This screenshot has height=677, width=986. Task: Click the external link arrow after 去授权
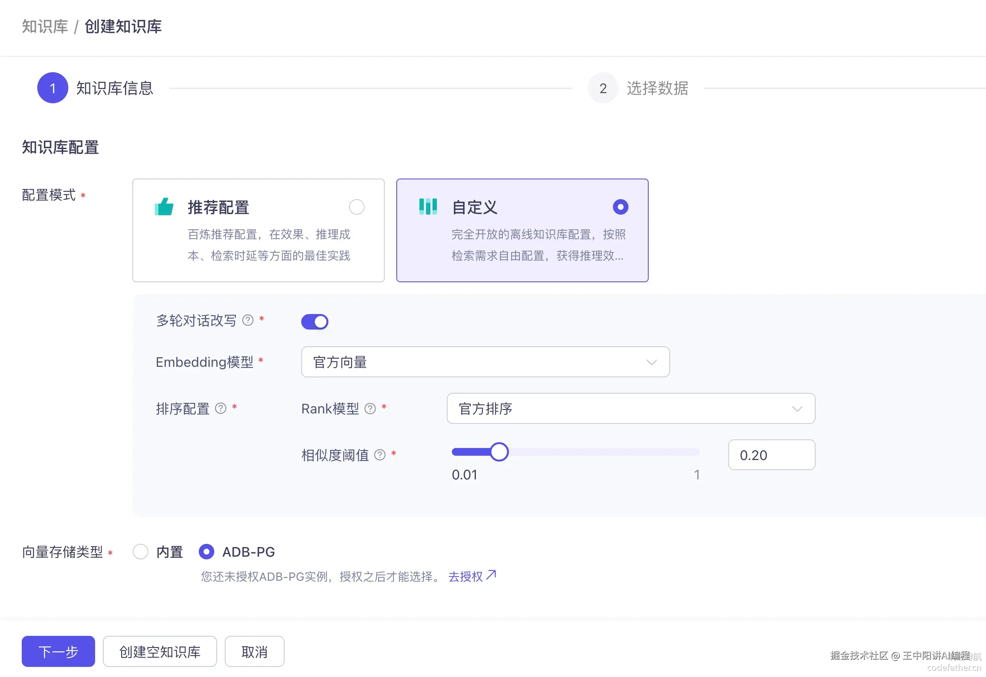coord(491,575)
